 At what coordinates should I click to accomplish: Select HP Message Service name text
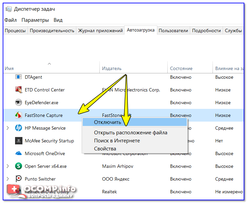click(x=45, y=128)
